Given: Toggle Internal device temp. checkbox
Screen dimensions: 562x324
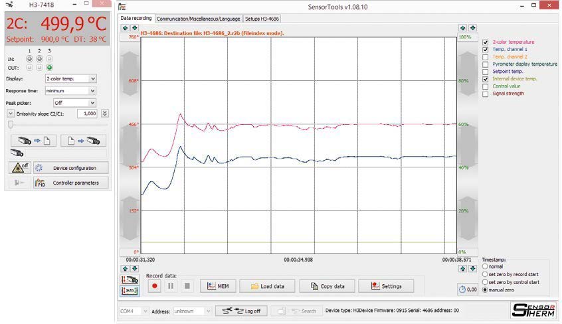Looking at the screenshot, I should click(486, 79).
